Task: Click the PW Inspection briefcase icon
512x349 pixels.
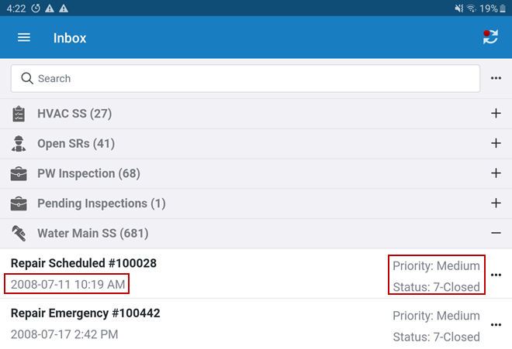Action: (19, 173)
